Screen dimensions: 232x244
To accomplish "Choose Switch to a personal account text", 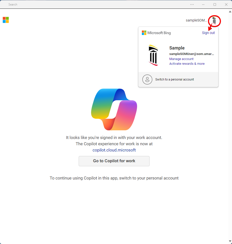I will [175, 79].
